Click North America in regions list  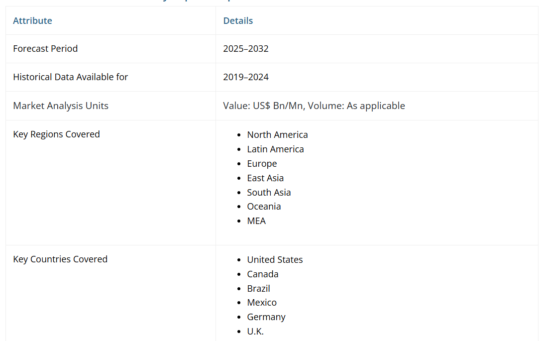(x=277, y=135)
